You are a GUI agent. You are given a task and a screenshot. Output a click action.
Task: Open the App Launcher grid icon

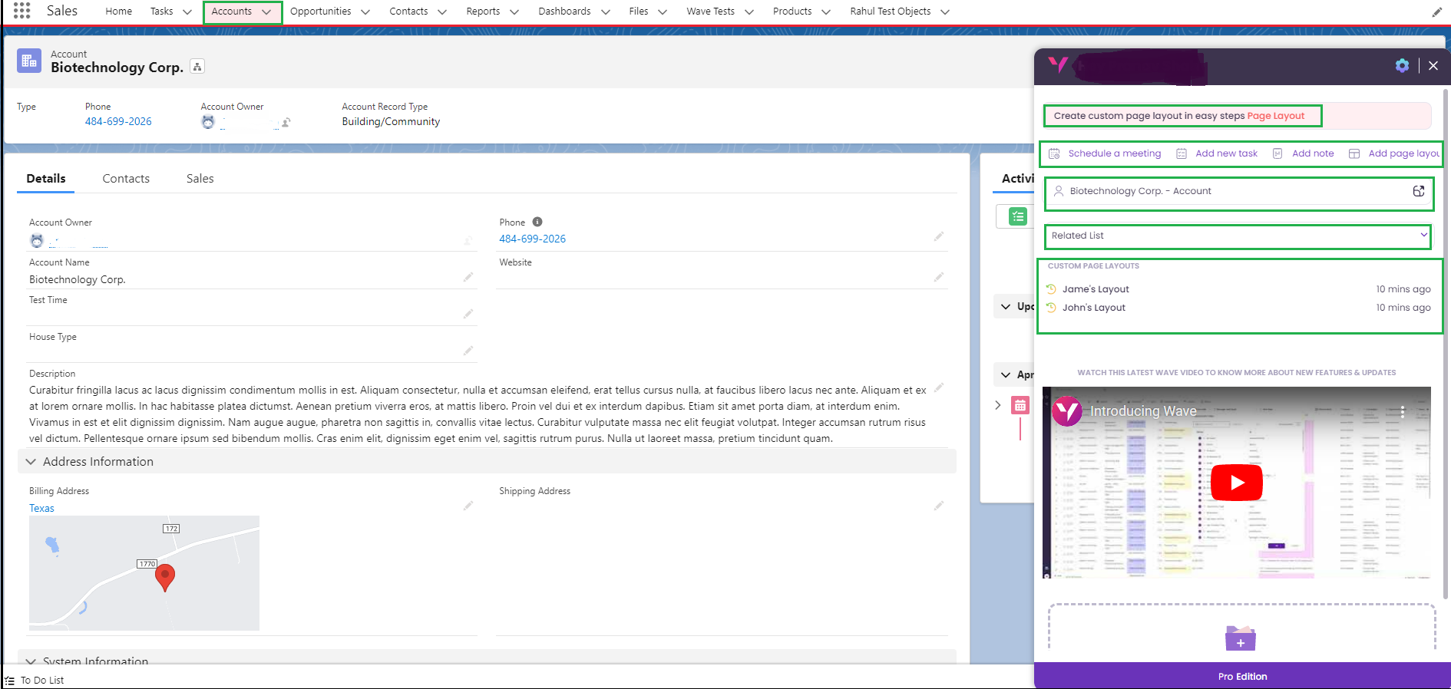click(x=21, y=11)
